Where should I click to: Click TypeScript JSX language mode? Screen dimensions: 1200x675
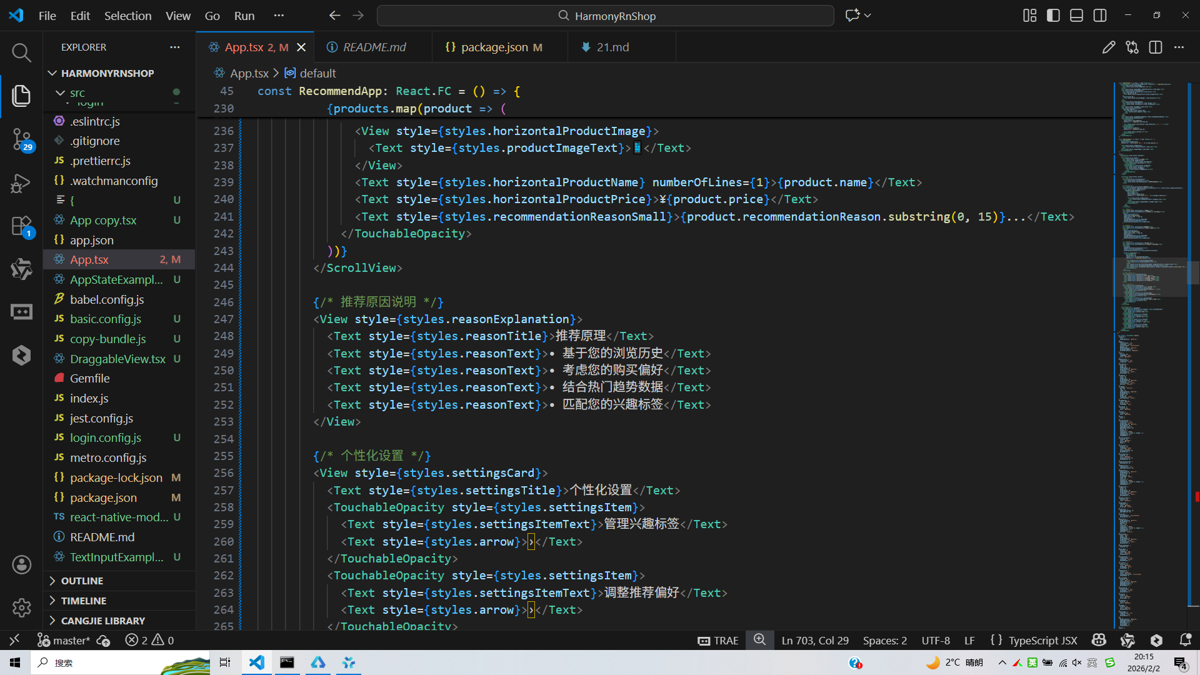click(1042, 640)
